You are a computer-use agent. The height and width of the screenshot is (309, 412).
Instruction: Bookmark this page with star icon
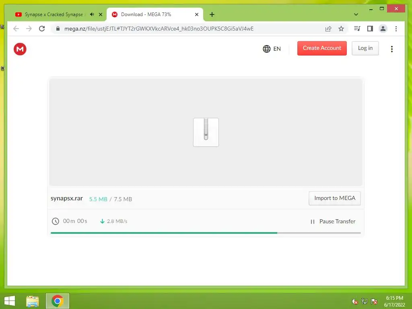(x=341, y=29)
